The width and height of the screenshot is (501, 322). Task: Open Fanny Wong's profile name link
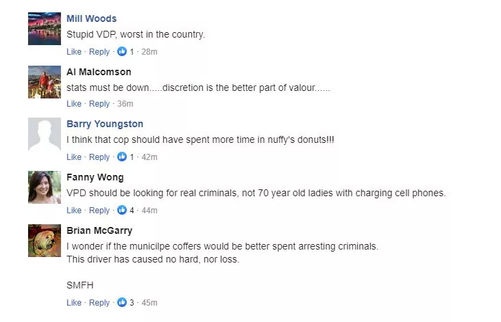pos(95,178)
